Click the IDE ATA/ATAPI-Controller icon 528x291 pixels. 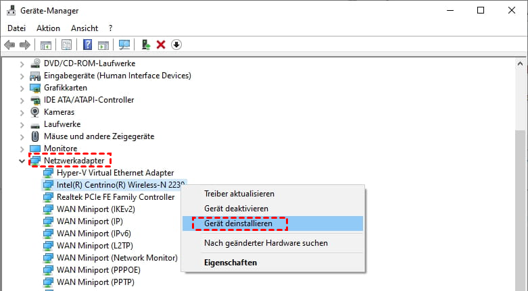click(x=35, y=100)
